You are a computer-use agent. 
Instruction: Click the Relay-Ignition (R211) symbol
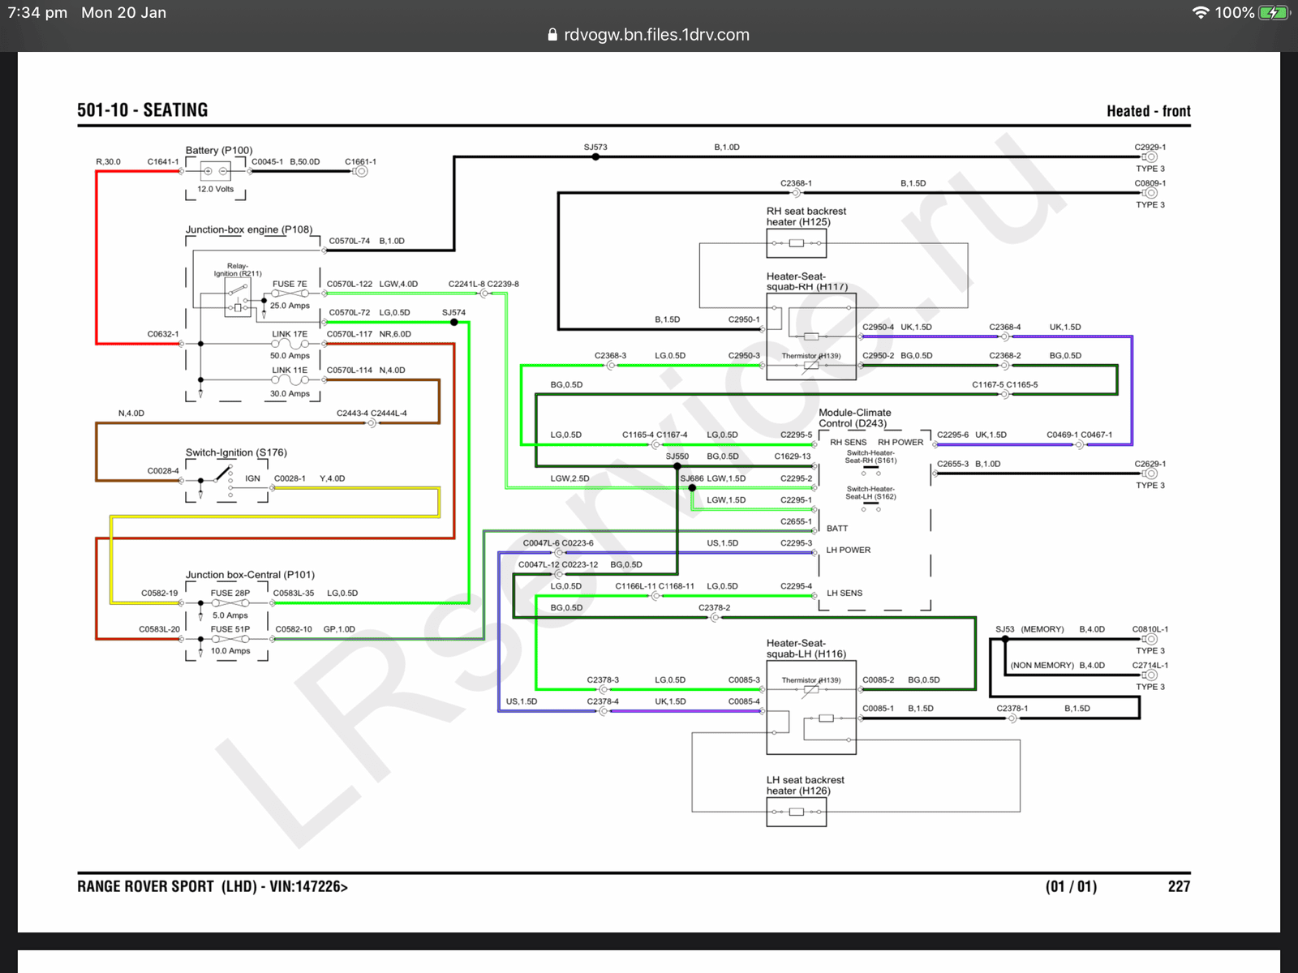pyautogui.click(x=238, y=298)
